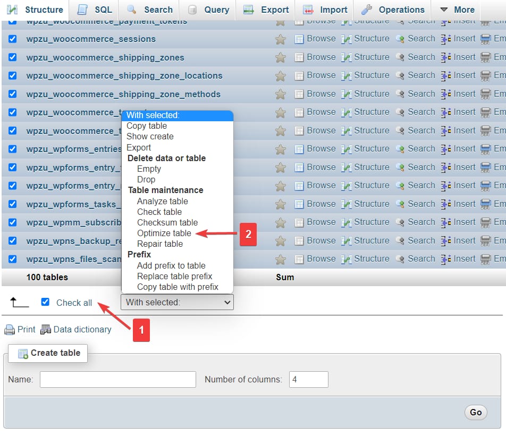Click Search icon in wpzu_wpforms_tasks row

click(400, 204)
